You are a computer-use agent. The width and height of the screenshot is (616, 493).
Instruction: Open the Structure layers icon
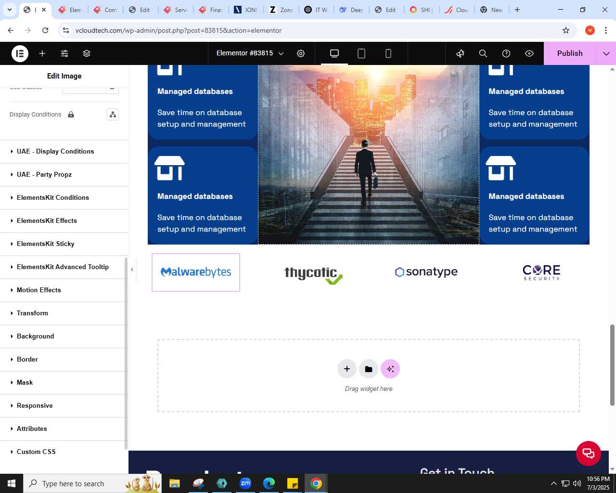coord(87,53)
